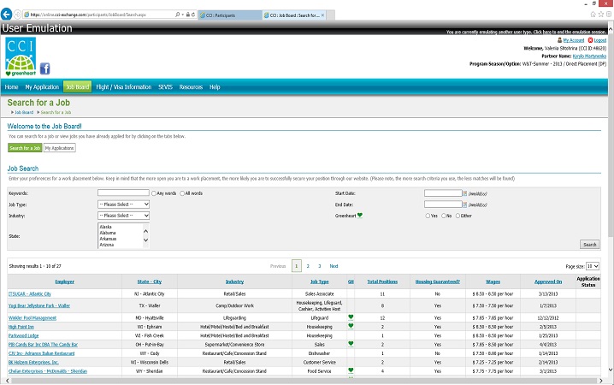Switch to Search for a Job tab
Image resolution: width=614 pixels, height=385 pixels.
tap(25, 148)
